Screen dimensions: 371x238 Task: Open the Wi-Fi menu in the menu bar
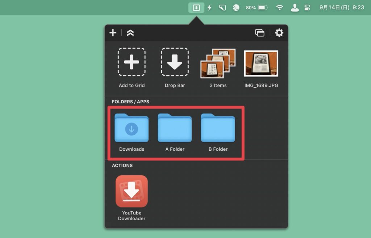280,8
